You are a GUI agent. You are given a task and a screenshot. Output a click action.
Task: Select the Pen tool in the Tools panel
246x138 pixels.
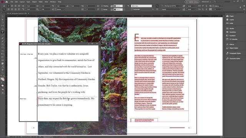pyautogui.click(x=3, y=38)
